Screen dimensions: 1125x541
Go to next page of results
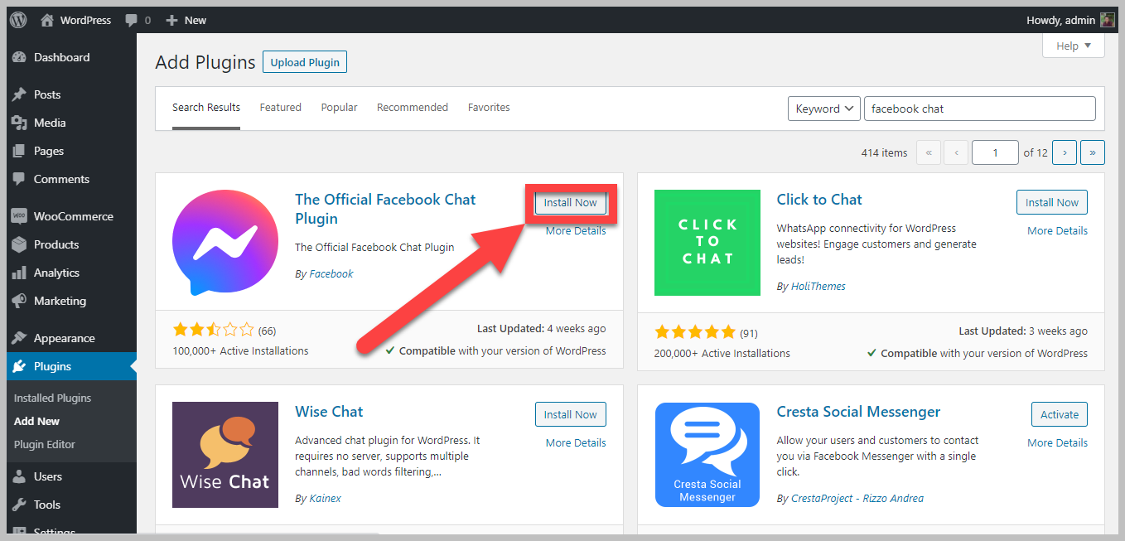pyautogui.click(x=1065, y=152)
